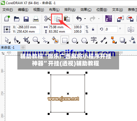Select the Crop tool
Viewport: 137px width, 121px height.
coord(26,40)
